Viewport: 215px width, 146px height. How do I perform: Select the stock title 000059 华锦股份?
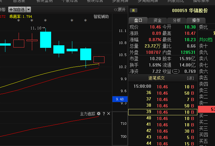[x=190, y=10]
